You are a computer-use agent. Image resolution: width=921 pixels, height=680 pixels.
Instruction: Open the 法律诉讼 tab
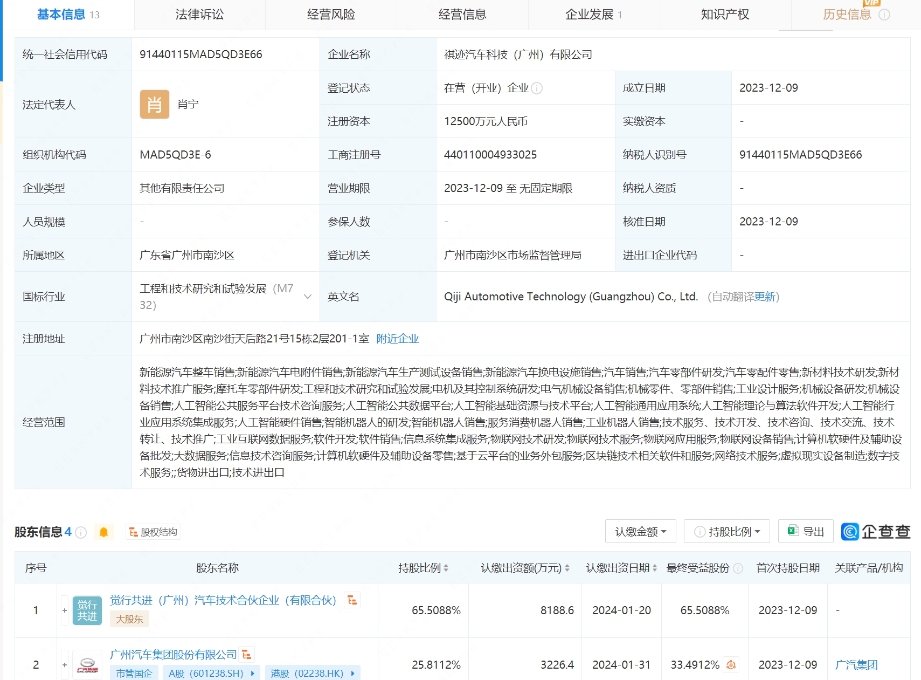199,15
